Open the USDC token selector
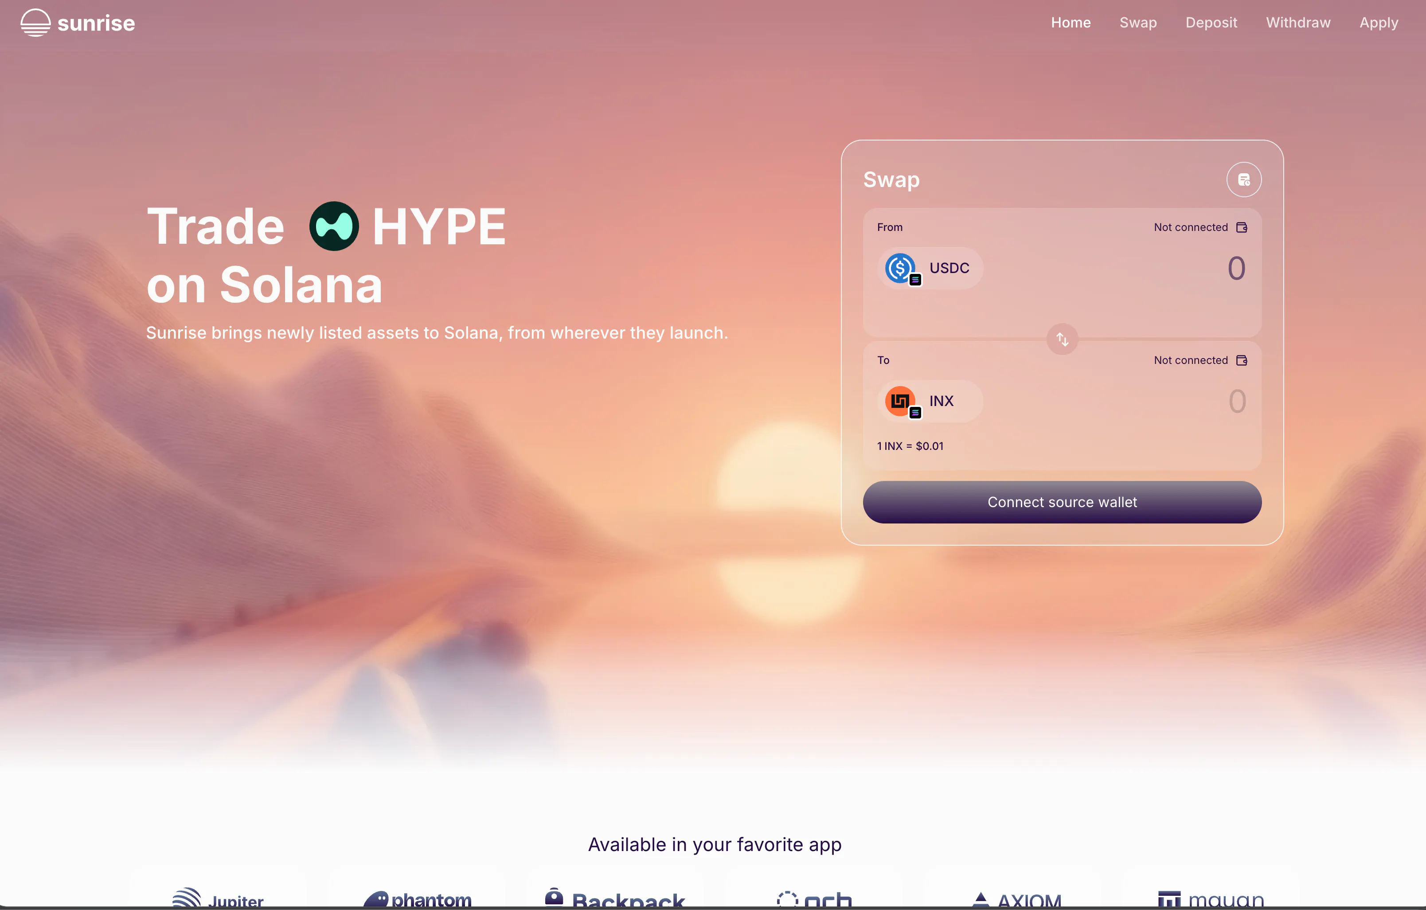 [930, 268]
